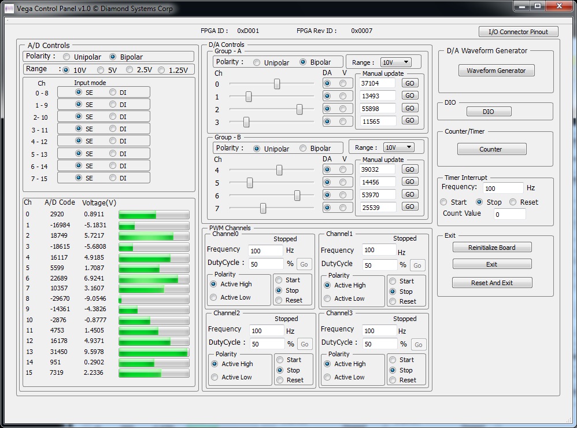Image resolution: width=577 pixels, height=428 pixels.
Task: Click manual update field showing 53970
Action: (377, 195)
